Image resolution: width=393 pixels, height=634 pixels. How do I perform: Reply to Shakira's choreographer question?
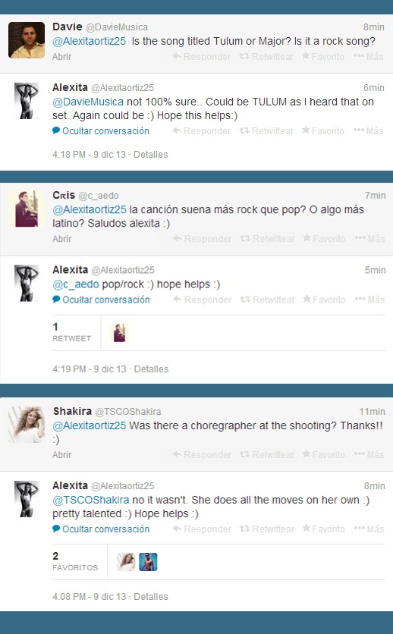[202, 455]
